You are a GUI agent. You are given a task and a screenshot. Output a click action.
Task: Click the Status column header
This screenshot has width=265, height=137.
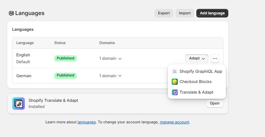[x=60, y=43]
